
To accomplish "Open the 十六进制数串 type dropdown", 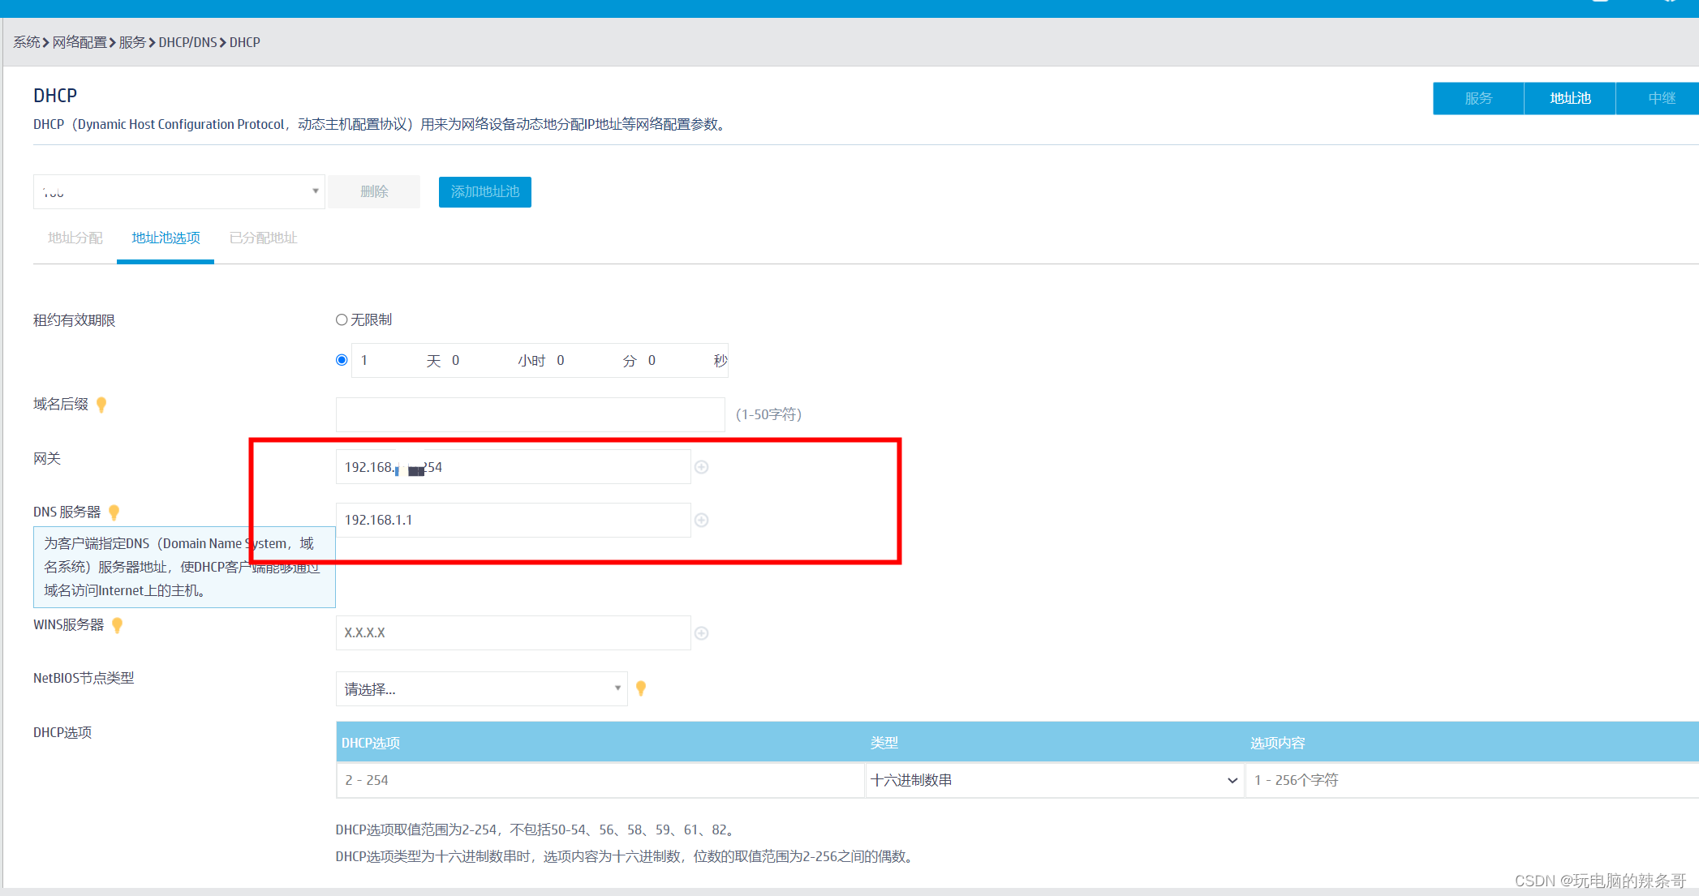I will [x=1053, y=780].
